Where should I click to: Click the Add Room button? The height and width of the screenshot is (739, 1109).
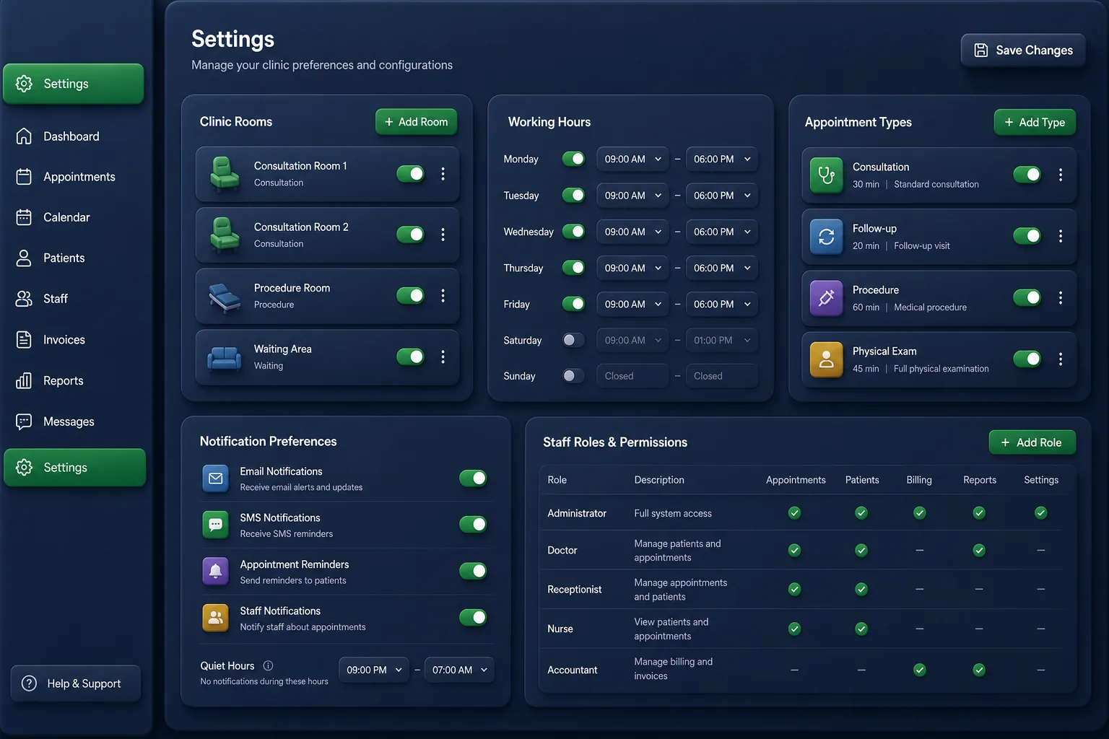coord(417,122)
